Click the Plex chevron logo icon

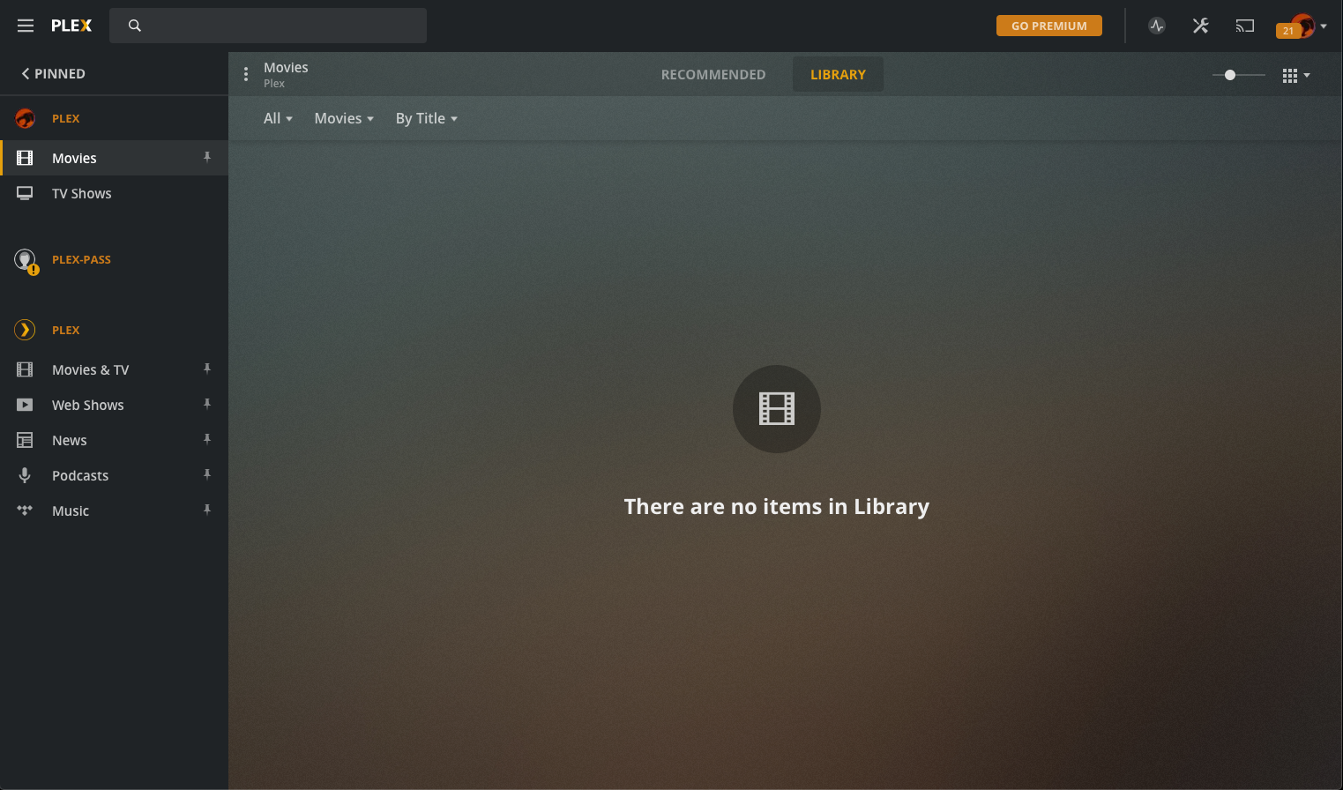coord(25,330)
